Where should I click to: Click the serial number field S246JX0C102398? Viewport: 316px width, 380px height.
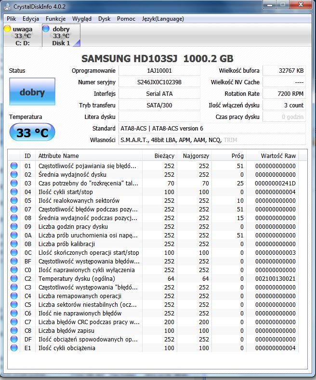[159, 82]
